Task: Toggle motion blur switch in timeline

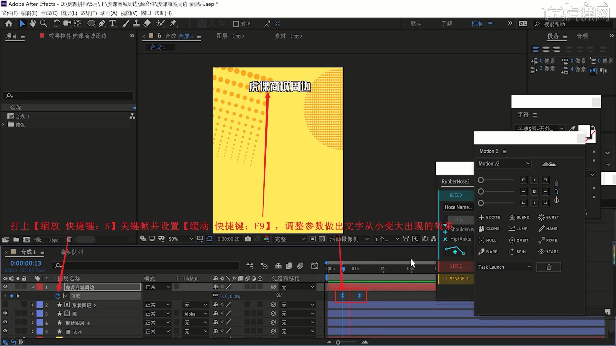Action: pos(300,266)
